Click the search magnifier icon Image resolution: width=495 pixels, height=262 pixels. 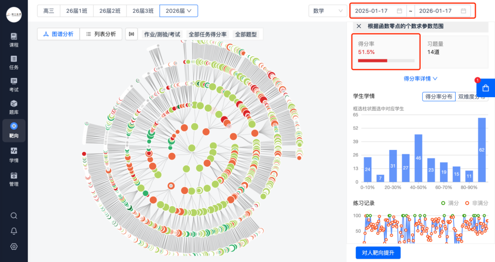click(14, 216)
